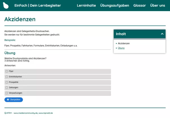Screen dimensions: 170x118
Task: Open the Glossar menu item
Action: (139, 5)
